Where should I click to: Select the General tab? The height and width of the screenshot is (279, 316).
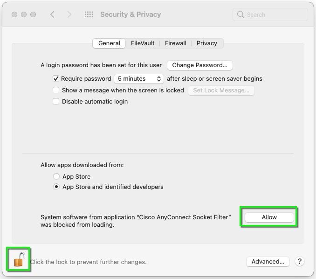109,43
